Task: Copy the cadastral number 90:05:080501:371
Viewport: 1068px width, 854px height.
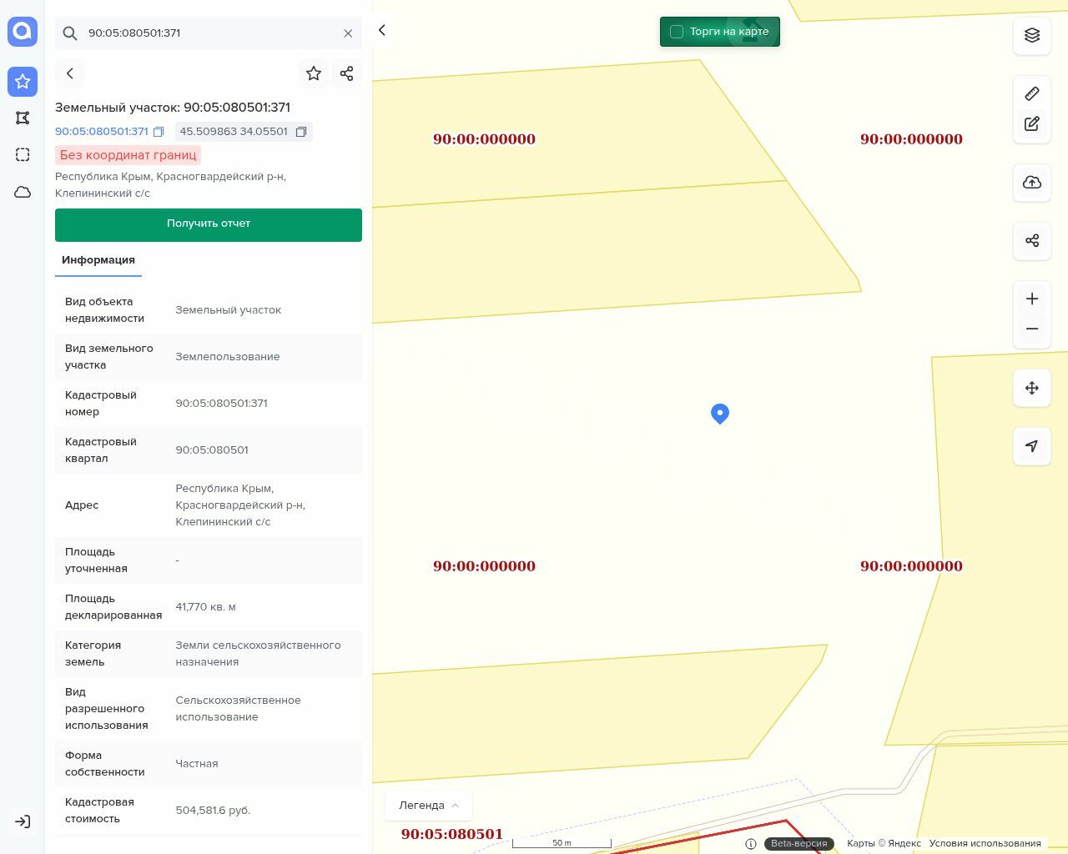Action: pyautogui.click(x=159, y=132)
